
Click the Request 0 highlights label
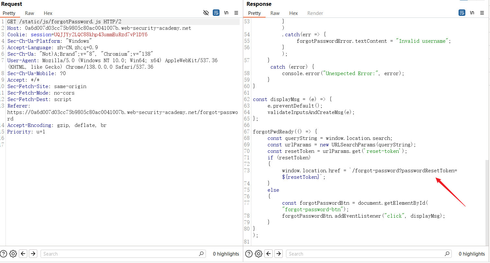226,254
